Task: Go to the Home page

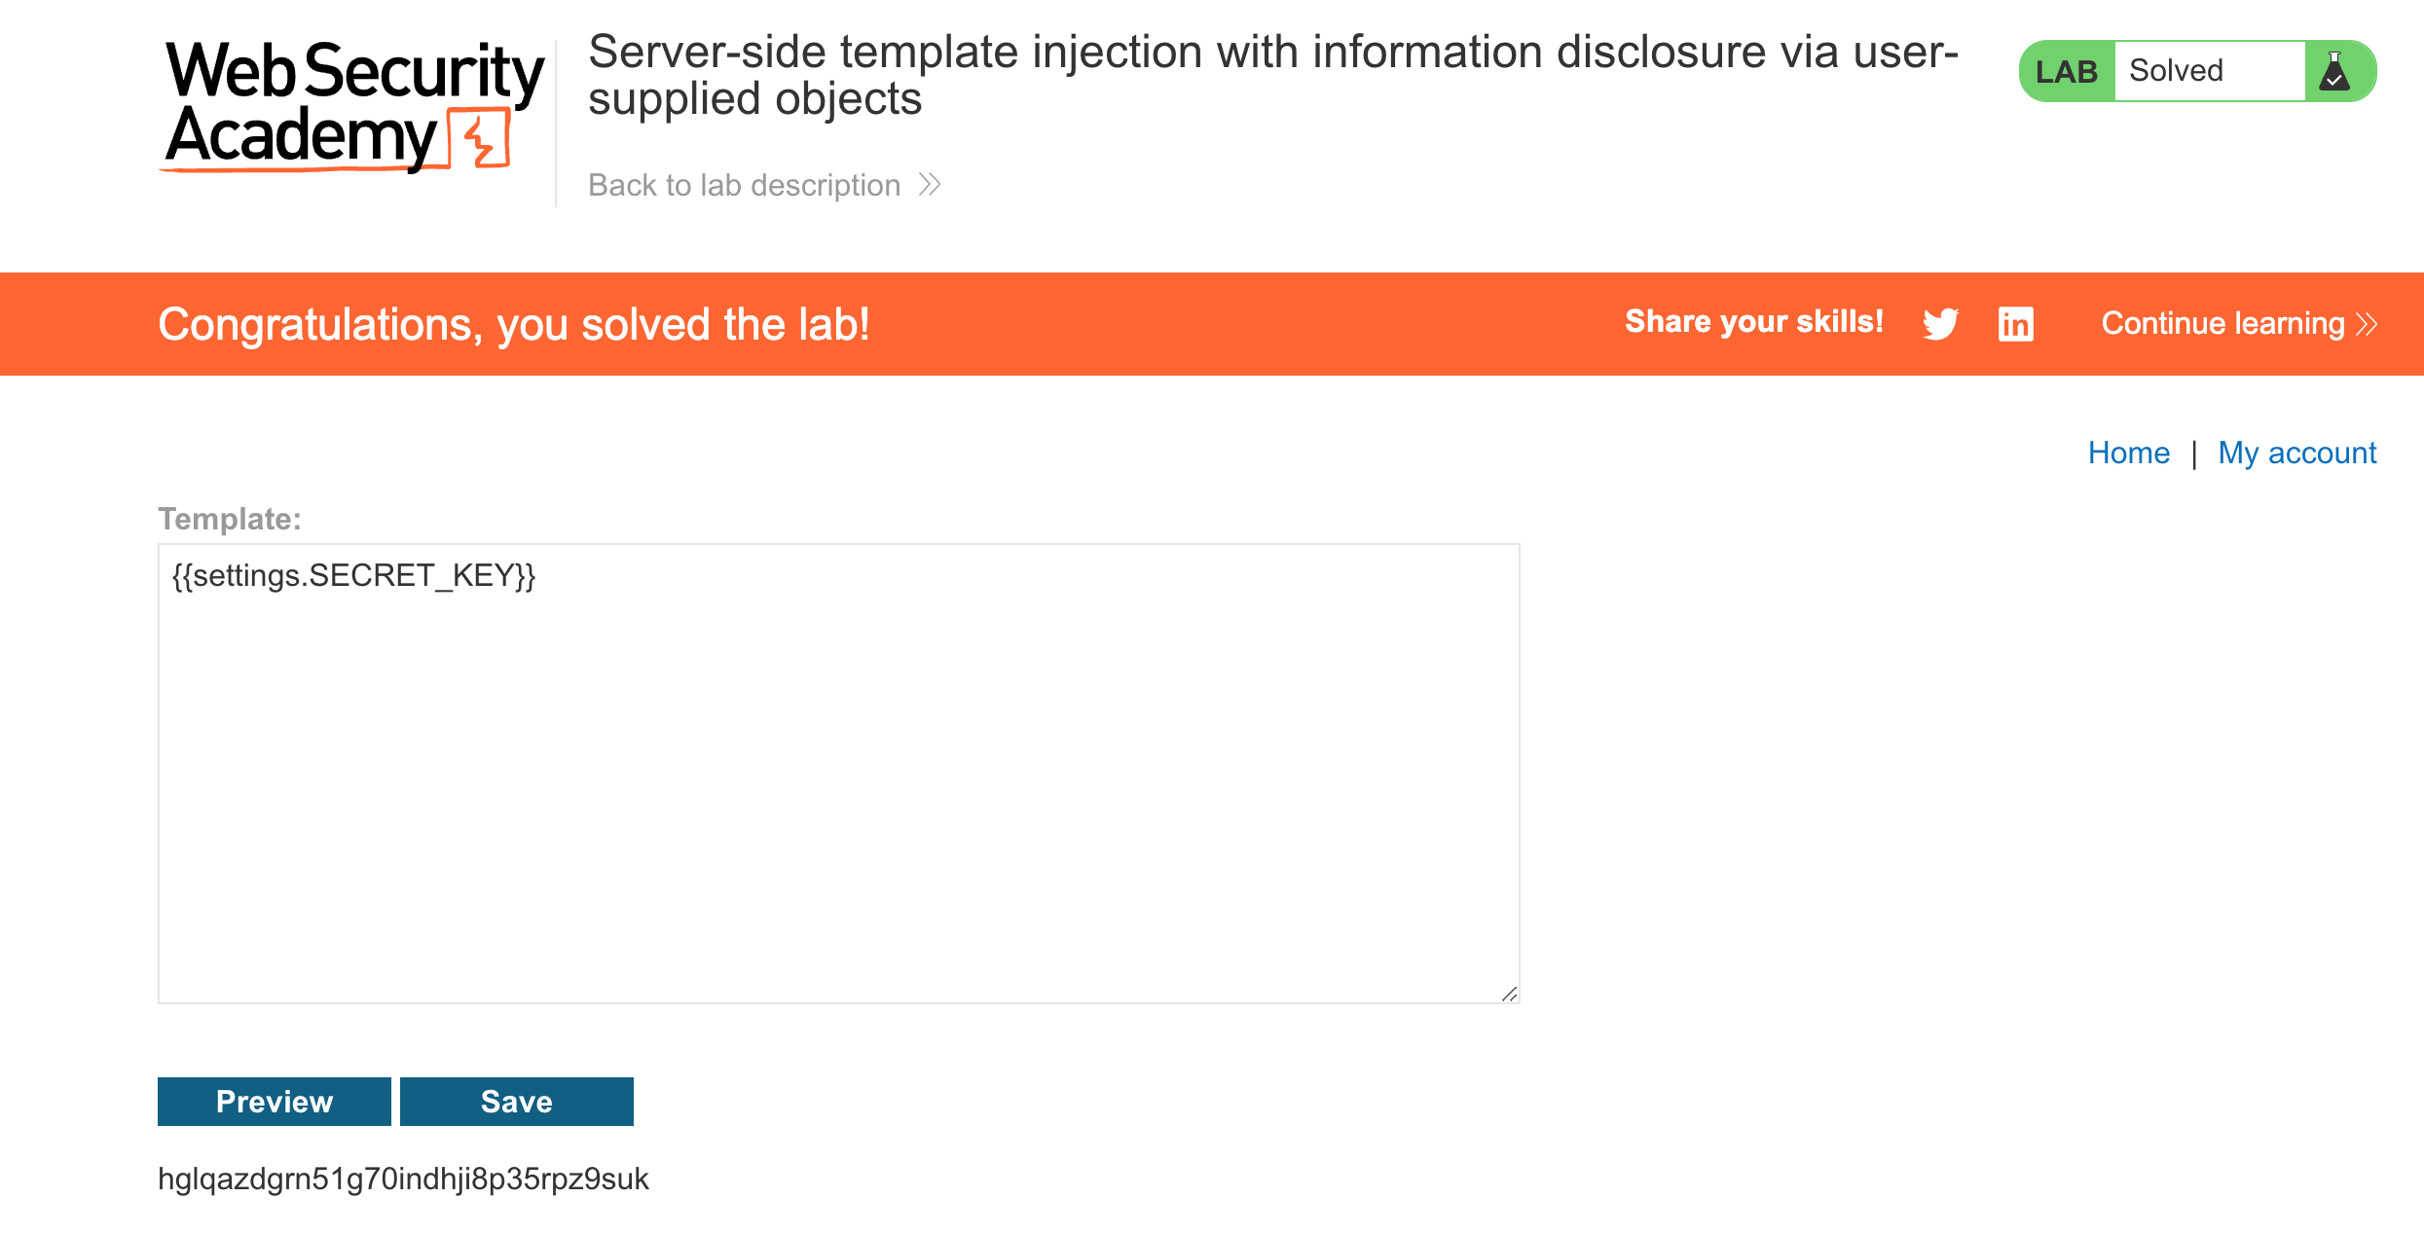Action: [x=2128, y=453]
